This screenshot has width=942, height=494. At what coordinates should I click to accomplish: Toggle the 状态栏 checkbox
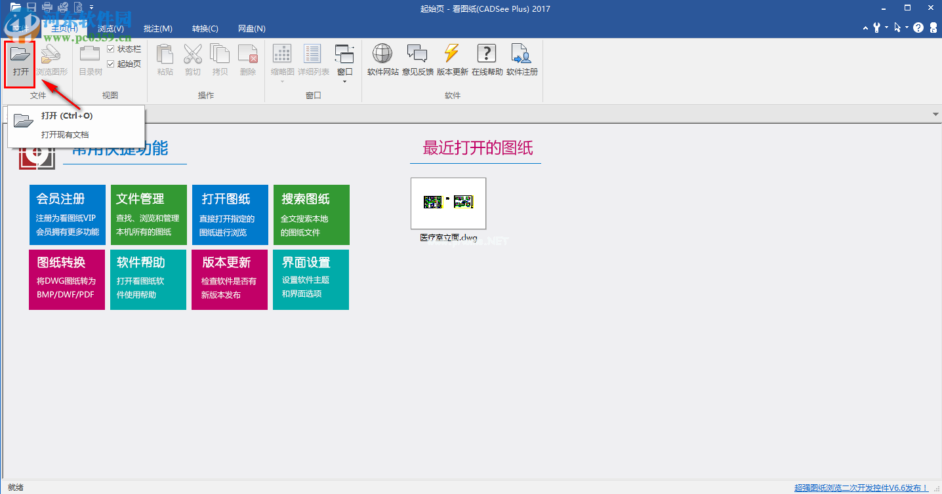pyautogui.click(x=111, y=49)
